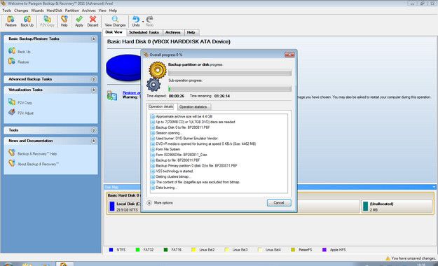Open the Partition menu
This screenshot has height=266, width=438.
tap(72, 10)
